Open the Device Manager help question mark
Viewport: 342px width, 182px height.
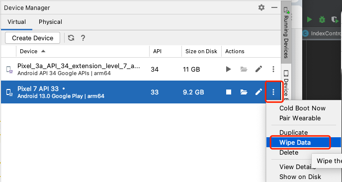83,38
